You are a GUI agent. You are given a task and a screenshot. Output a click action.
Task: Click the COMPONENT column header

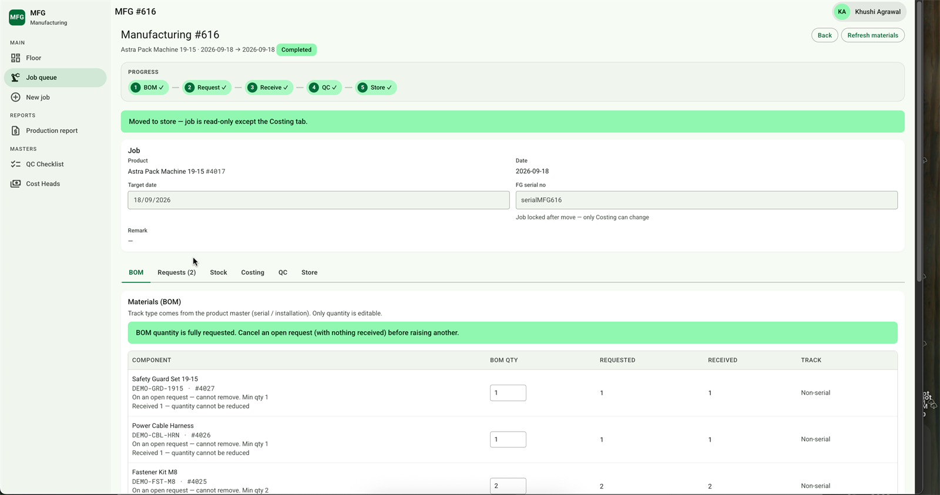click(x=152, y=360)
